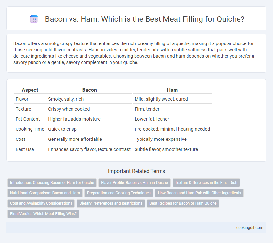273x243 pixels.
Task: Select the 'Bacon' column header
Action: point(89,90)
